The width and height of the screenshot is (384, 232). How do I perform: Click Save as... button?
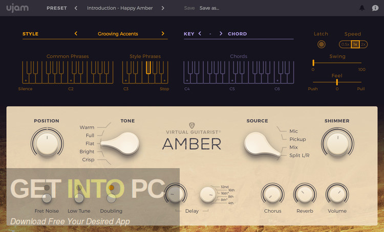(x=209, y=8)
